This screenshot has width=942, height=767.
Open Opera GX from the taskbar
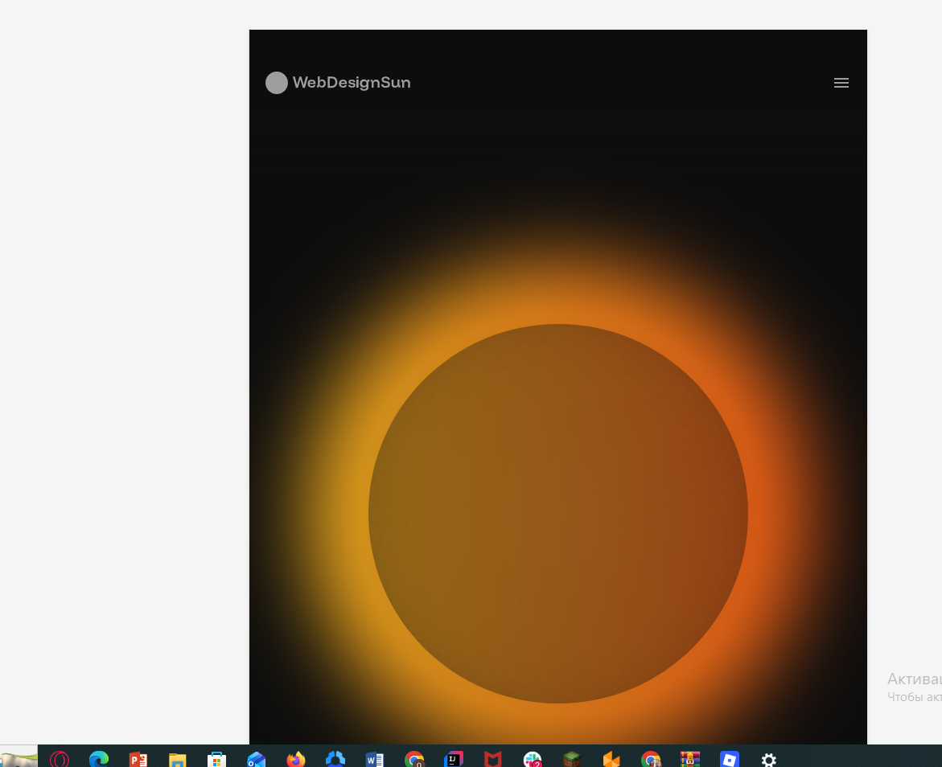60,759
